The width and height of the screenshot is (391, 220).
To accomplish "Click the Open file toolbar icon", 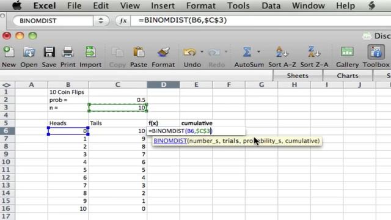I will [29, 52].
